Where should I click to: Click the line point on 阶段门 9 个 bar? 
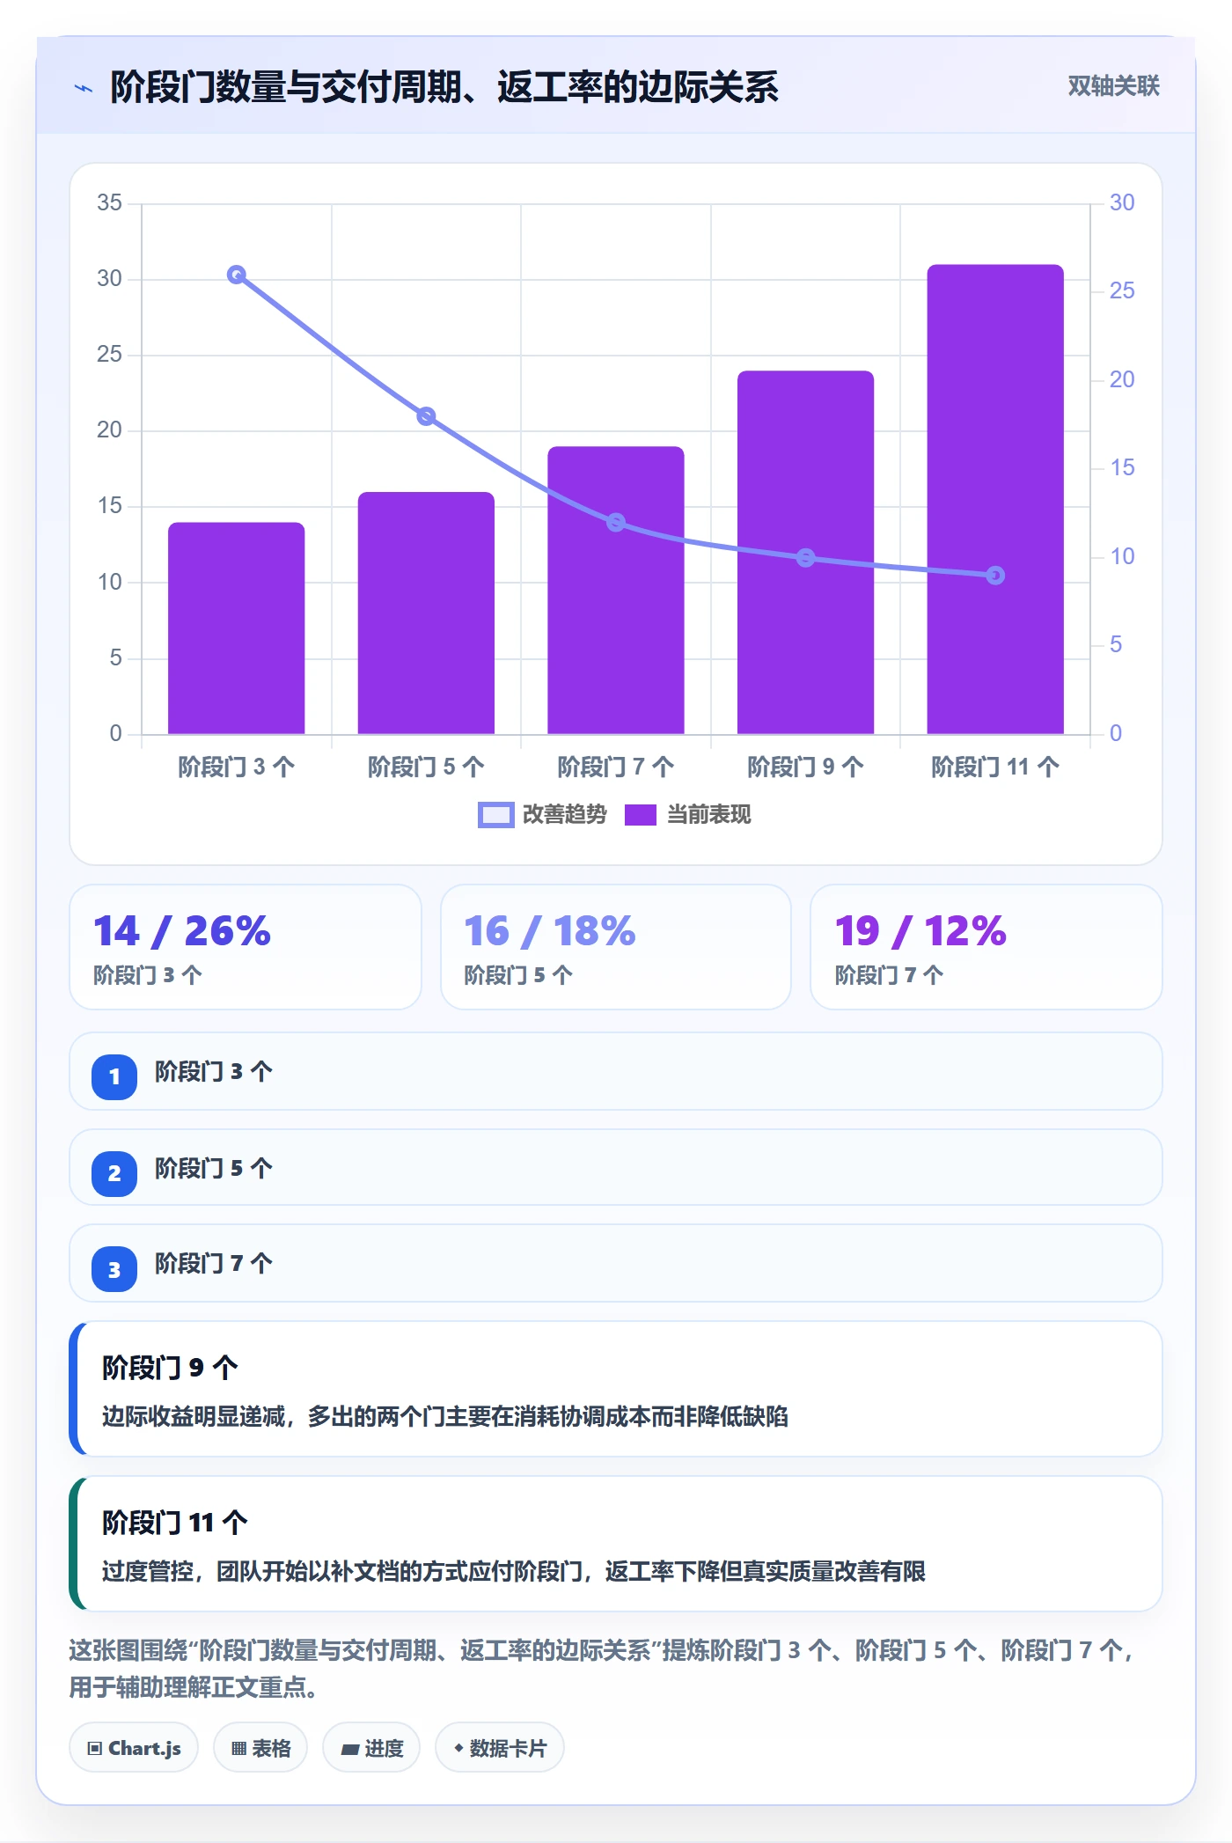(805, 558)
